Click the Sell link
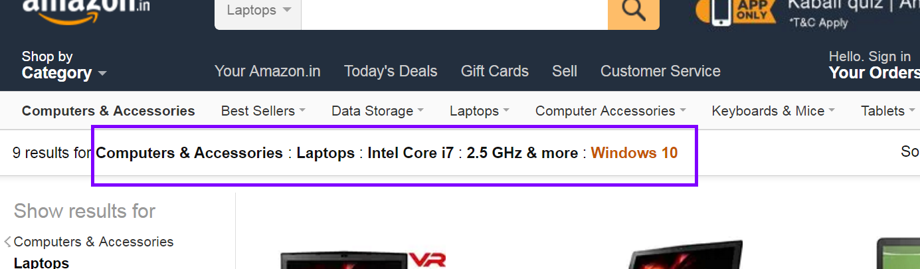 (565, 71)
